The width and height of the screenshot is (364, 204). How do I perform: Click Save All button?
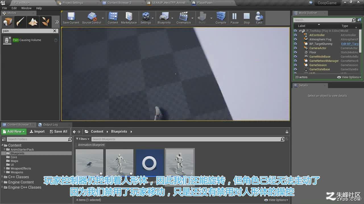tap(59, 131)
